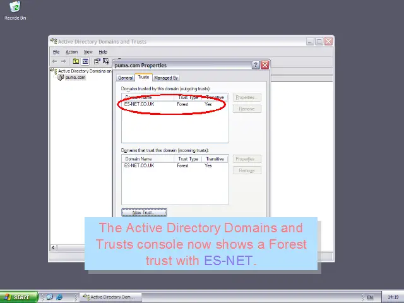Viewport: 404px width, 303px height.
Task: Open the Recycle Bin desktop icon
Action: 15,10
